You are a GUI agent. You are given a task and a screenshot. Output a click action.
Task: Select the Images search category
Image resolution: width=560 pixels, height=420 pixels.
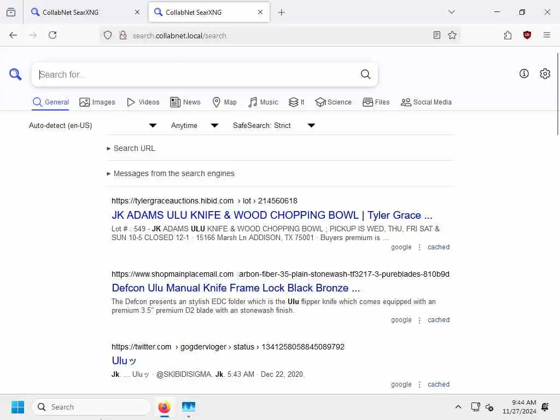(x=97, y=102)
